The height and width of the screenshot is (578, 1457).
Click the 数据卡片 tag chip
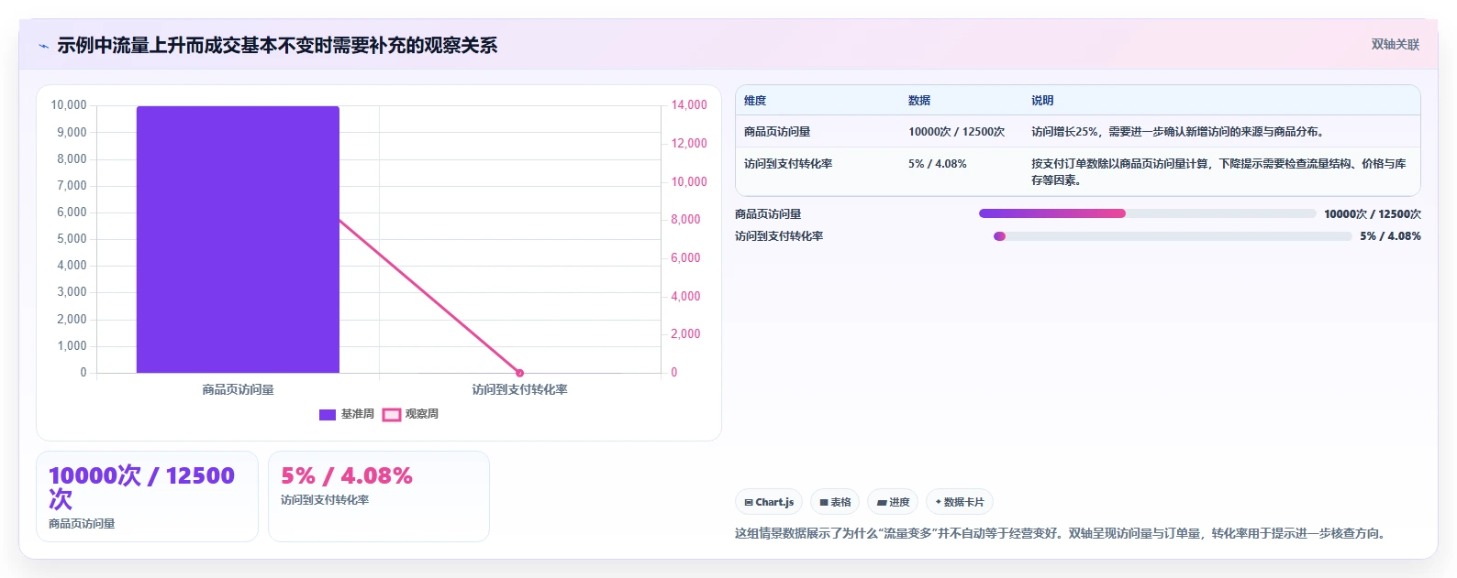[x=960, y=502]
